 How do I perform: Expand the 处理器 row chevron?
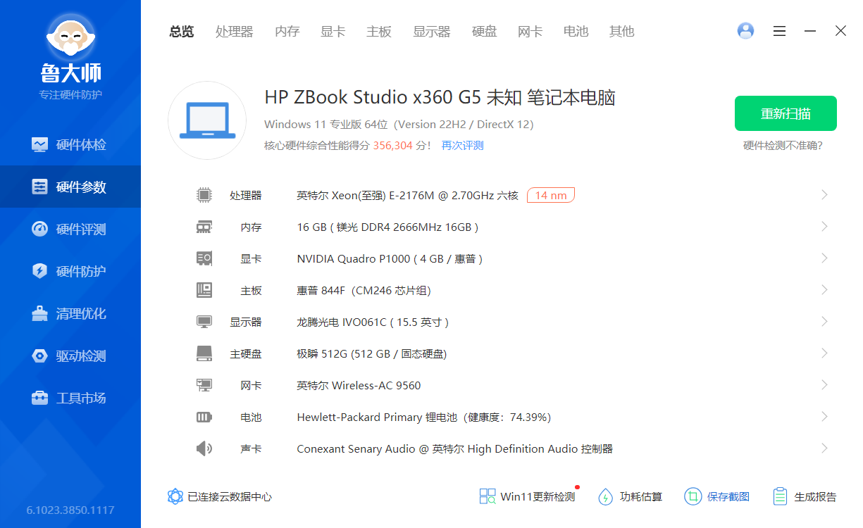point(824,194)
